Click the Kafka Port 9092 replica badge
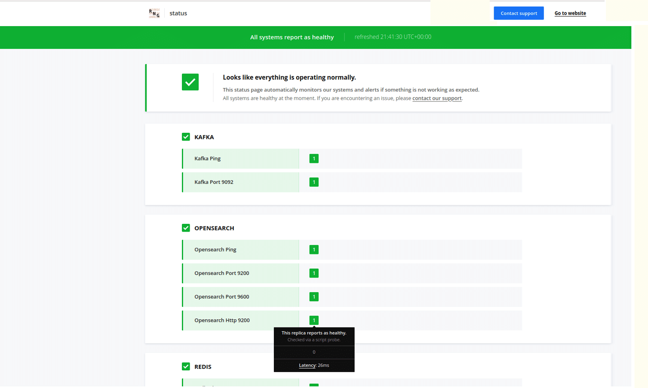Viewport: 648px width, 388px height. (314, 182)
